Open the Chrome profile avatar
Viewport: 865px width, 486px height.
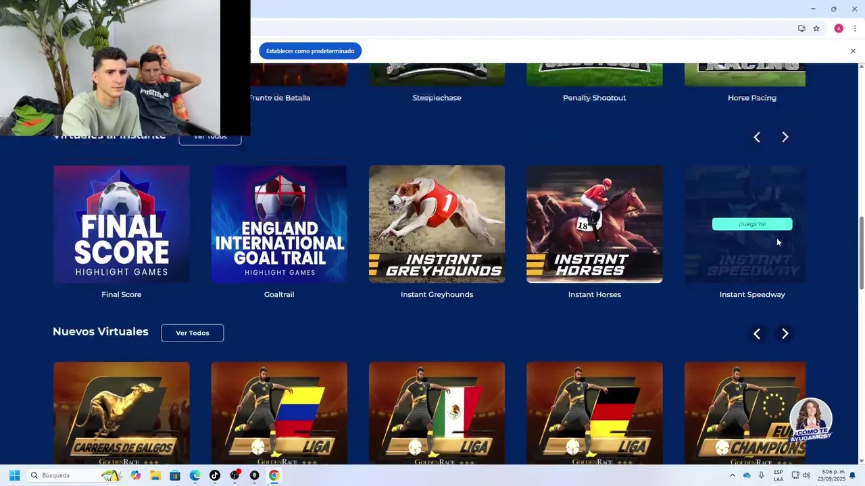[839, 28]
